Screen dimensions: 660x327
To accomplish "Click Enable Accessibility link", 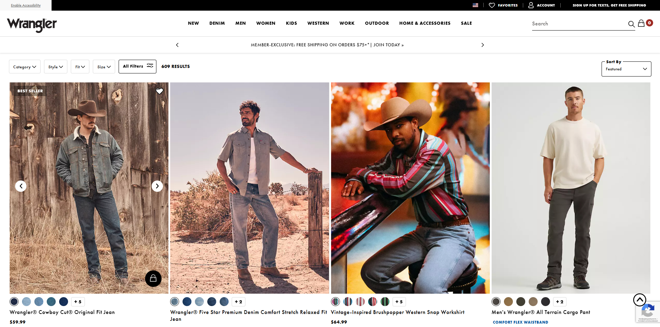I will (26, 5).
